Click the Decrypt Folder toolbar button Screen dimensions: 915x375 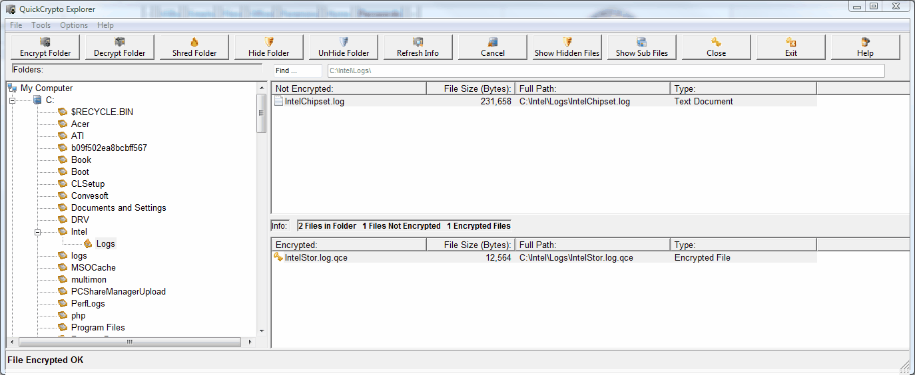pos(120,47)
